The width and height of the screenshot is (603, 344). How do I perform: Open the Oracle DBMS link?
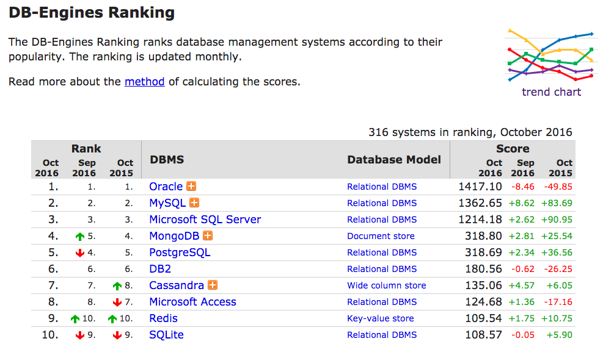click(x=166, y=186)
